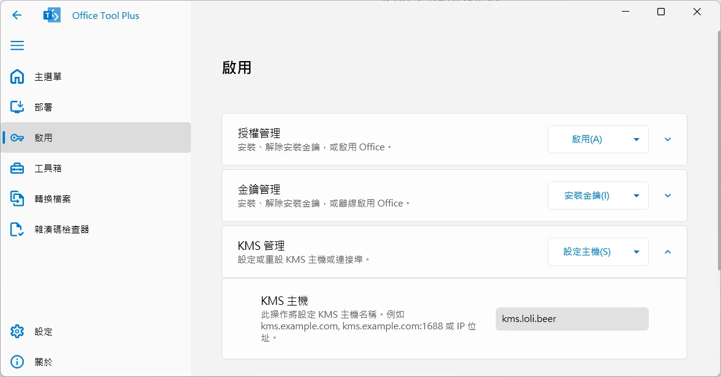Viewport: 721px width, 377px height.
Task: Click the 部署 download icon
Action: point(17,108)
